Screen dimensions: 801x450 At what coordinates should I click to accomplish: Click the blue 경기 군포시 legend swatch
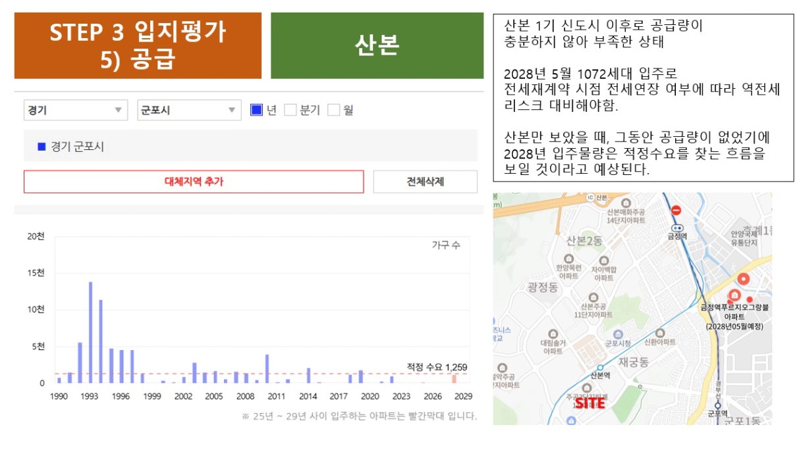click(41, 147)
